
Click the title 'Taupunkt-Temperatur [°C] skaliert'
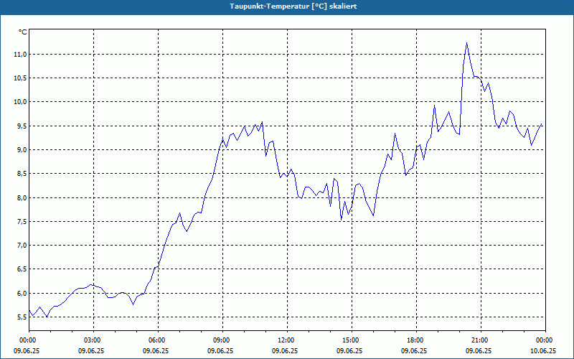pos(293,6)
